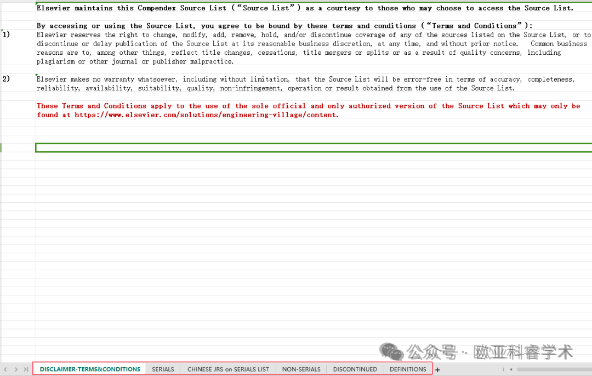Click the horizontal scrollbar left arrow

point(511,369)
